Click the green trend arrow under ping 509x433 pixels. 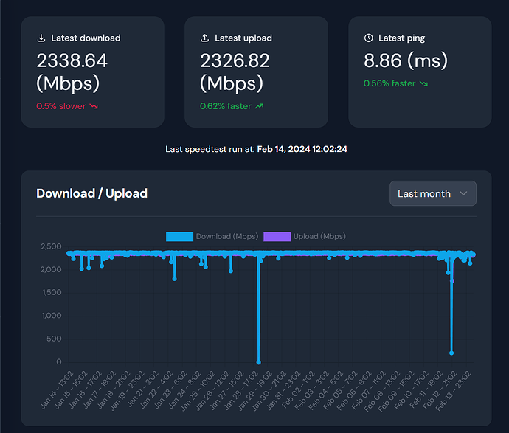point(423,84)
